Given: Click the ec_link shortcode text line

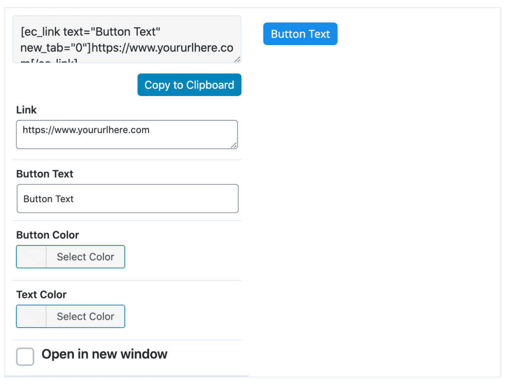Looking at the screenshot, I should (91, 32).
